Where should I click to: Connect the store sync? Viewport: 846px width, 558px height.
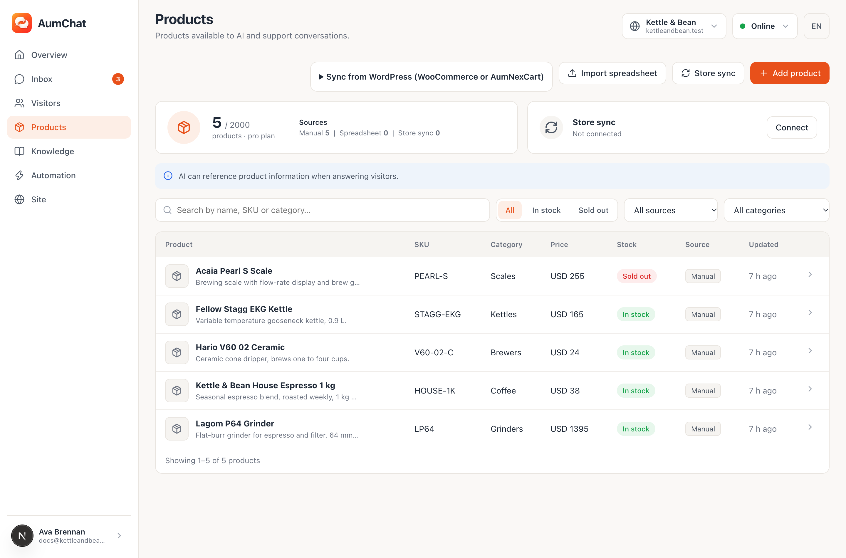coord(792,127)
